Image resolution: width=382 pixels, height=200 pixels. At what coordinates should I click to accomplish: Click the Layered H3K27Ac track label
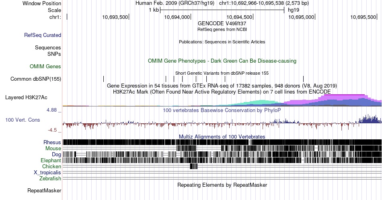pyautogui.click(x=26, y=97)
